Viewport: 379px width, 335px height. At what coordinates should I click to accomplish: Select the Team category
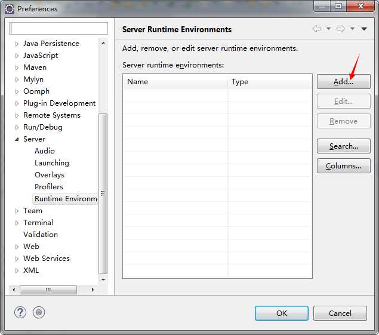(33, 211)
